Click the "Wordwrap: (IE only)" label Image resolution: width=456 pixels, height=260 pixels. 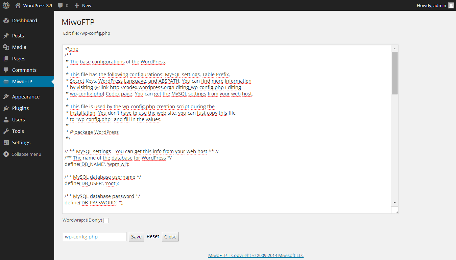[x=82, y=220]
